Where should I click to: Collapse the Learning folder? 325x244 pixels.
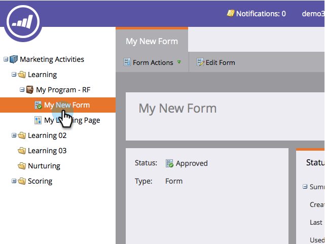point(14,75)
